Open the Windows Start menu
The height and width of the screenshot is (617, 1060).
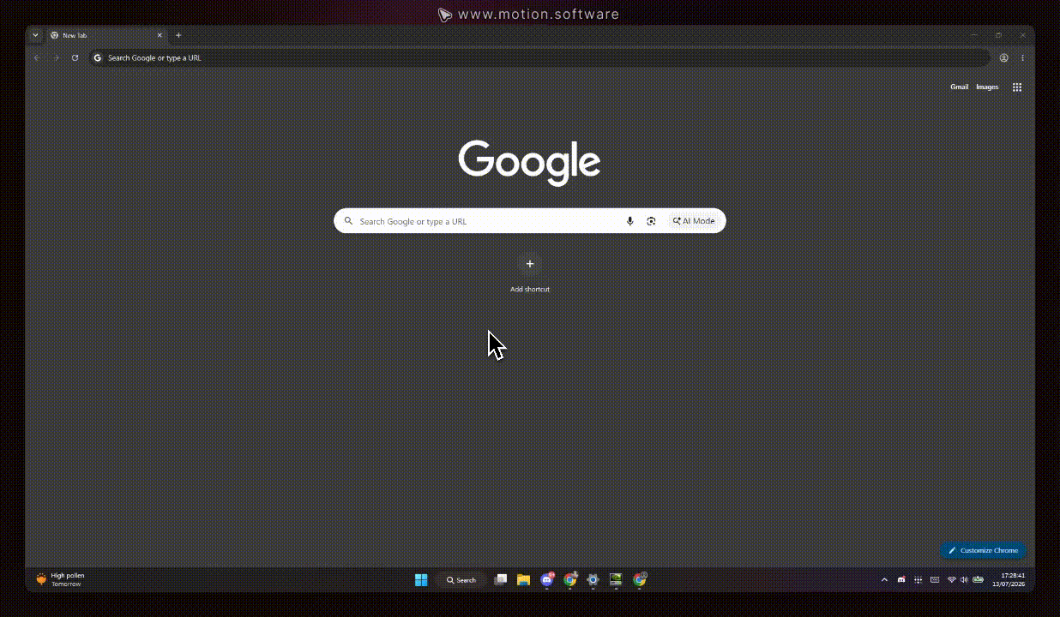coord(421,580)
